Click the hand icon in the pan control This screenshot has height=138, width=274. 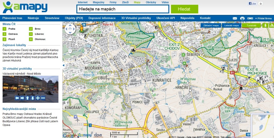tap(70, 29)
